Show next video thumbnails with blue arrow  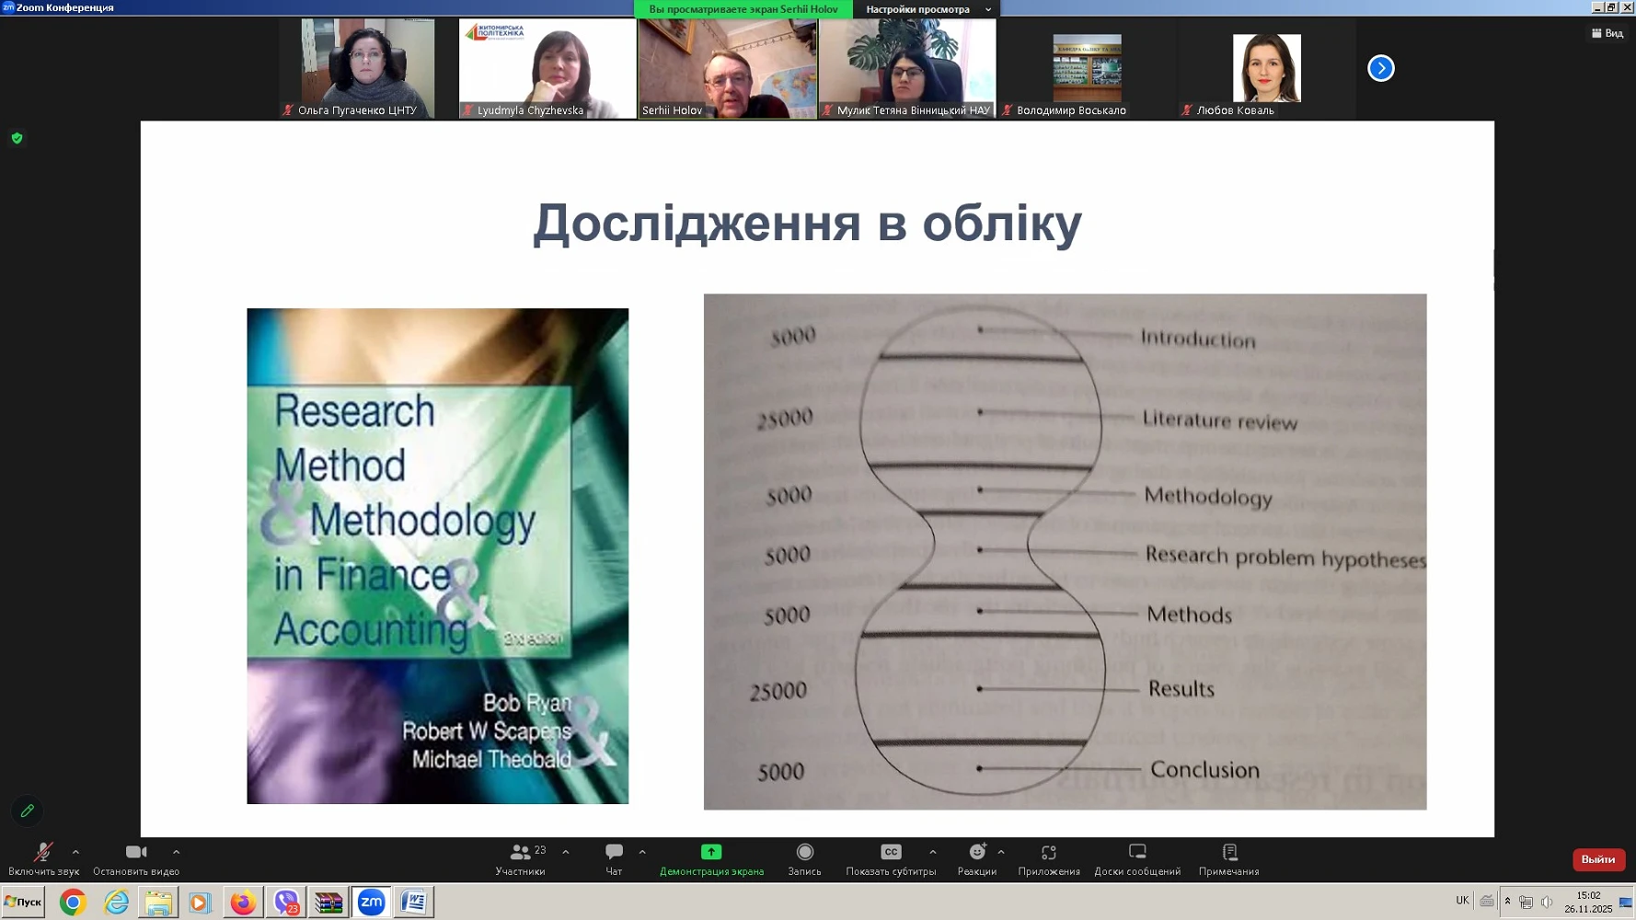click(x=1380, y=68)
